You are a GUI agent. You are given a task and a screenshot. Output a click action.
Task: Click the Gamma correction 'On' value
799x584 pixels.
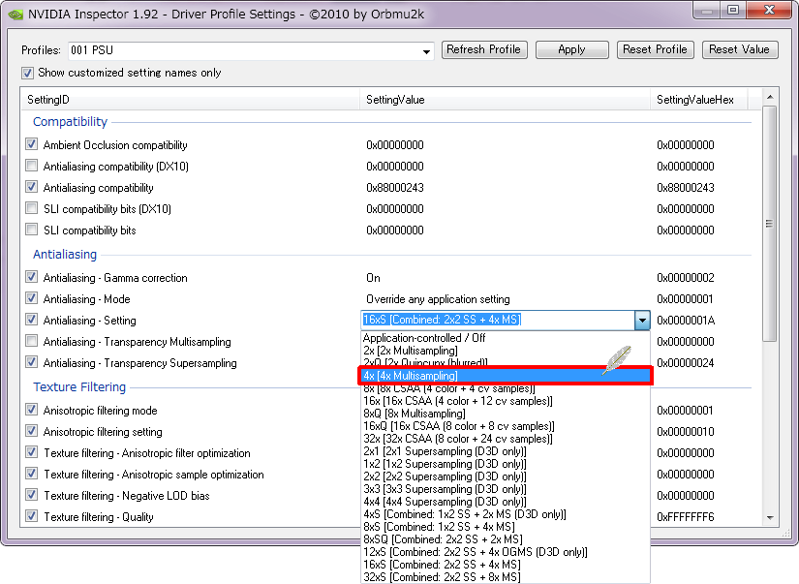pyautogui.click(x=373, y=278)
